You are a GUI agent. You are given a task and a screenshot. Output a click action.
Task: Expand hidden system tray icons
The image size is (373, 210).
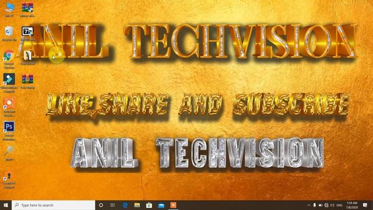pyautogui.click(x=309, y=205)
